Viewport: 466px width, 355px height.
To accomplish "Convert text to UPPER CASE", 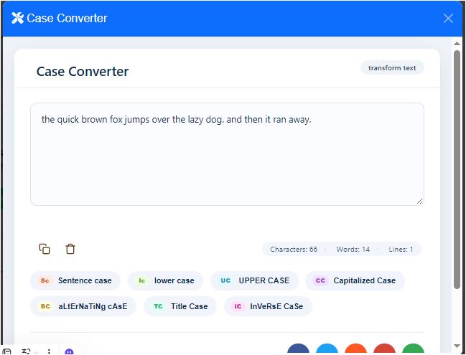I will (x=254, y=280).
